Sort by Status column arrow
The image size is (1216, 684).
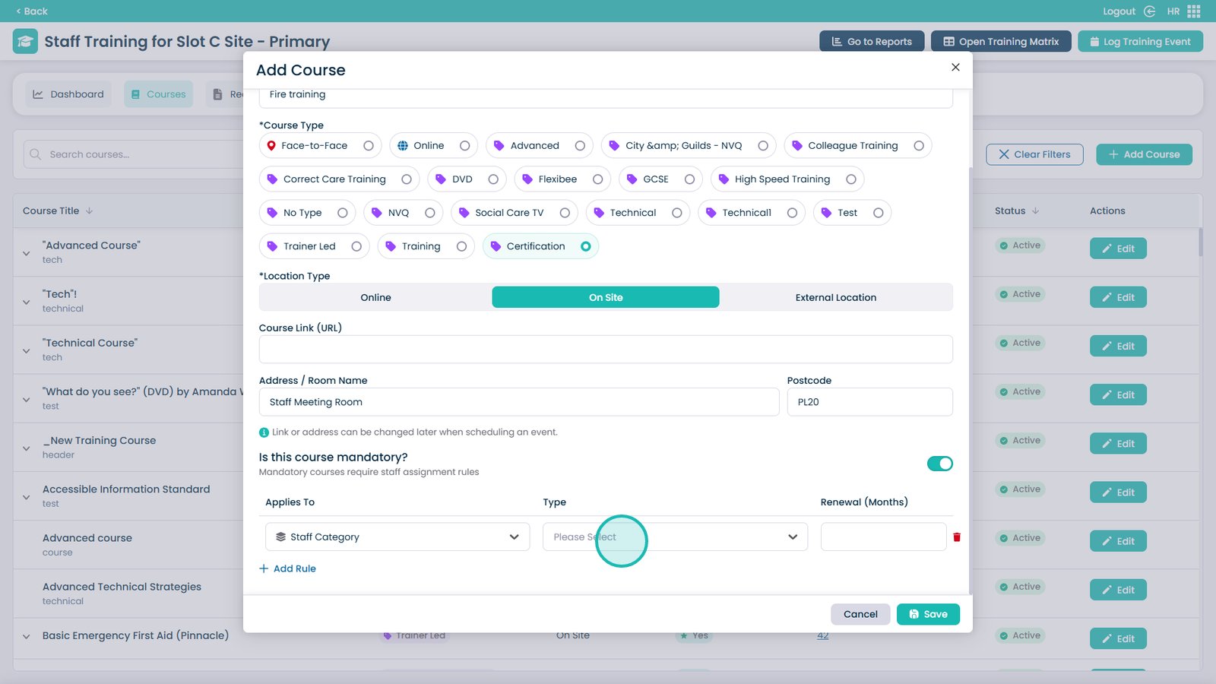pos(1035,211)
